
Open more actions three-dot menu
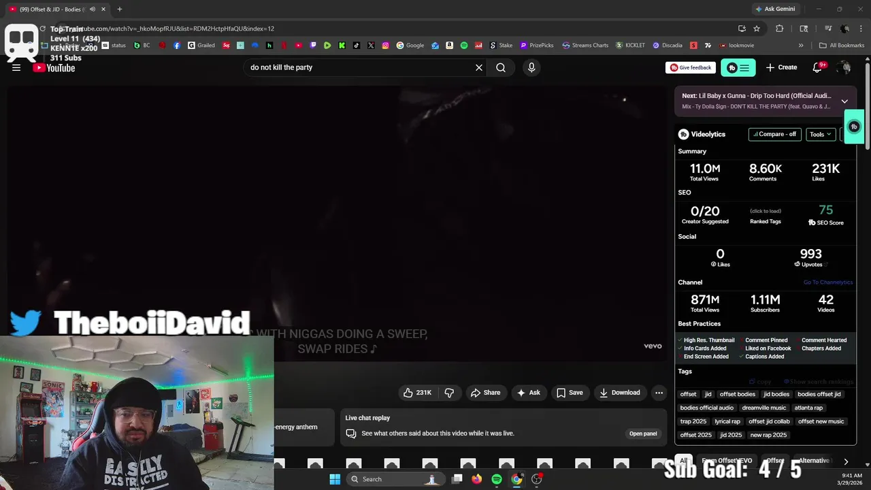(x=659, y=393)
